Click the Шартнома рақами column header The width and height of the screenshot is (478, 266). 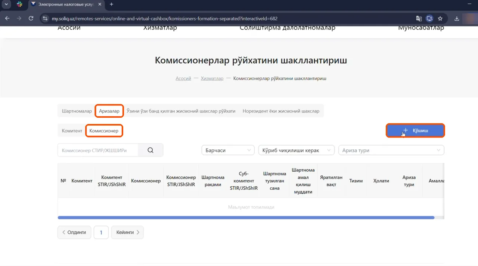click(x=213, y=181)
